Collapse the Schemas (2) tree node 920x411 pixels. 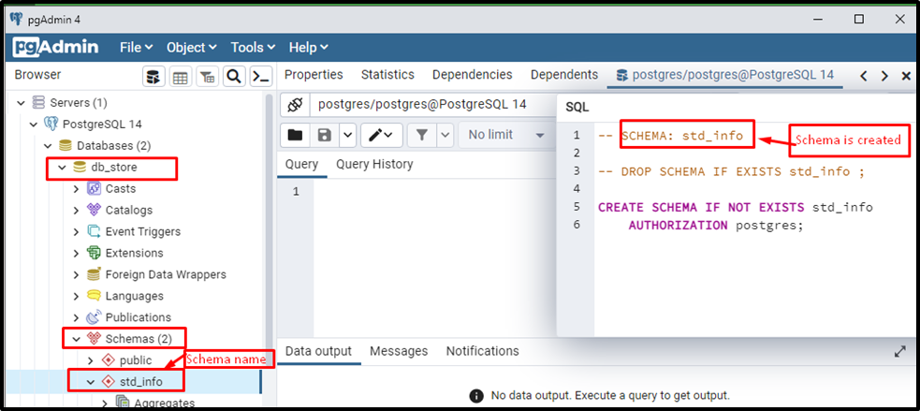[76, 339]
